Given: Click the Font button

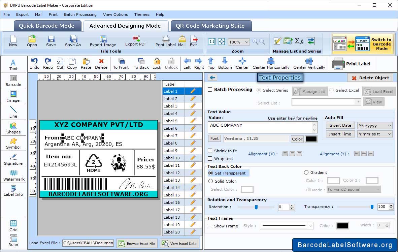Looking at the screenshot, I should [x=214, y=138].
